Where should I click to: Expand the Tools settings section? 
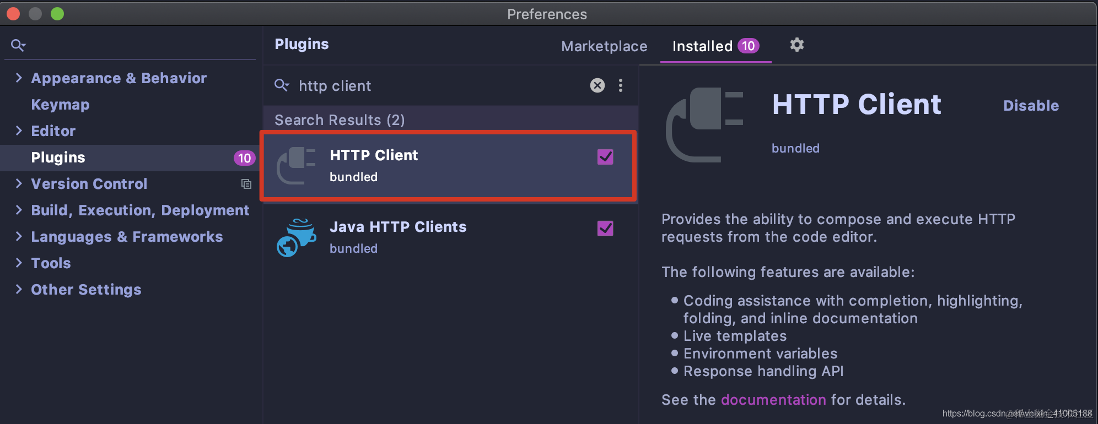19,263
